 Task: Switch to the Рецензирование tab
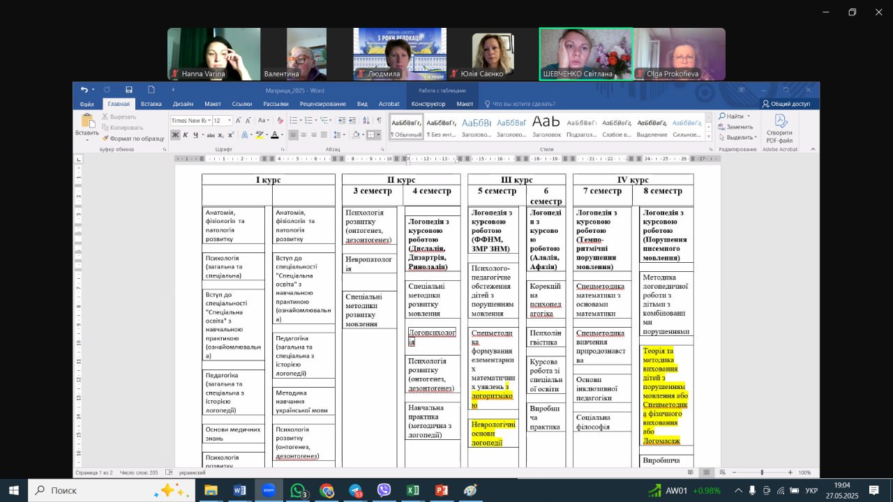pos(322,104)
